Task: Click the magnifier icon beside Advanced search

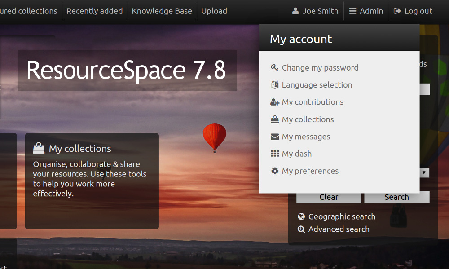Action: [301, 229]
